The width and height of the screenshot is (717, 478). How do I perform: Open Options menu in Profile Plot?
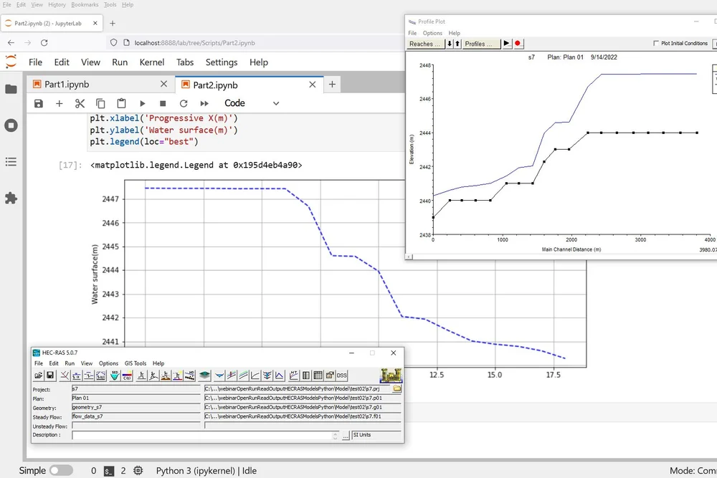click(432, 33)
